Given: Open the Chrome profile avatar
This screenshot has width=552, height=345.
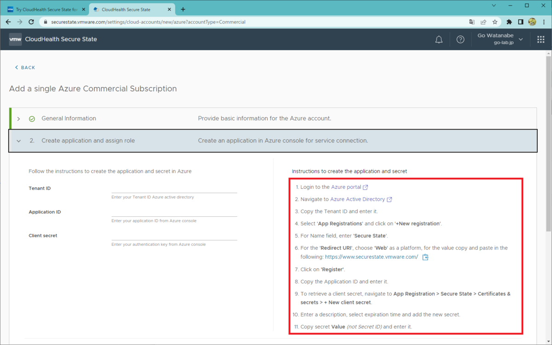Looking at the screenshot, I should (532, 22).
